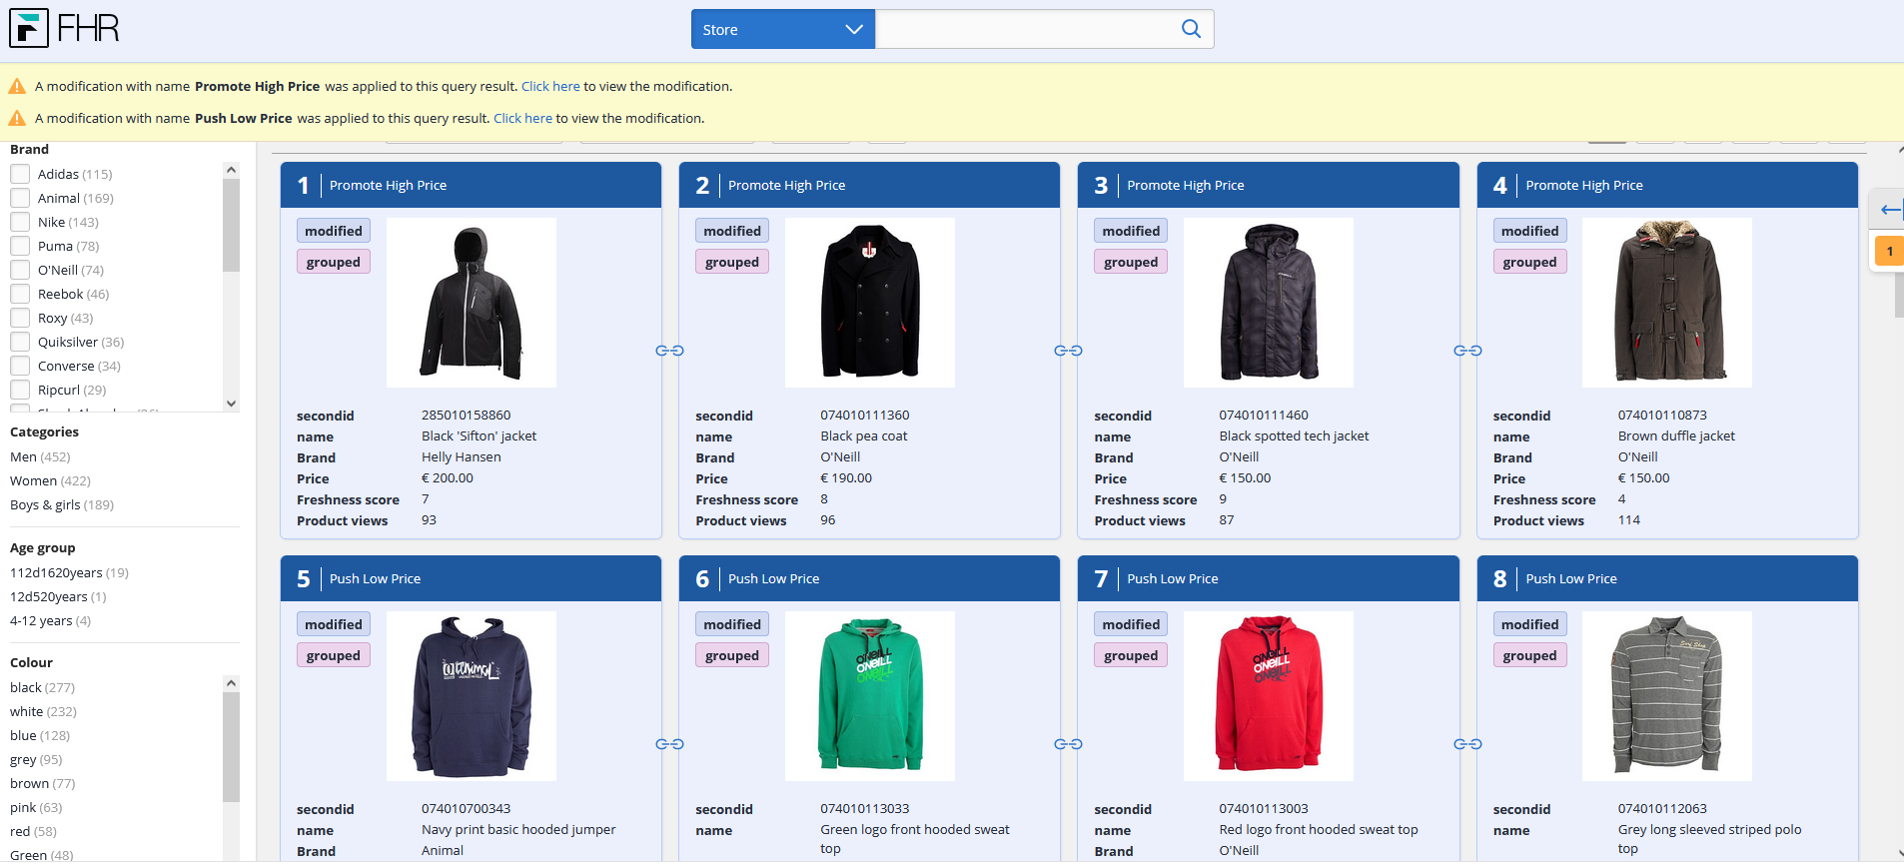Viewport: 1904px width, 864px height.
Task: Tick the O'Neill brand checkbox
Action: 20,270
